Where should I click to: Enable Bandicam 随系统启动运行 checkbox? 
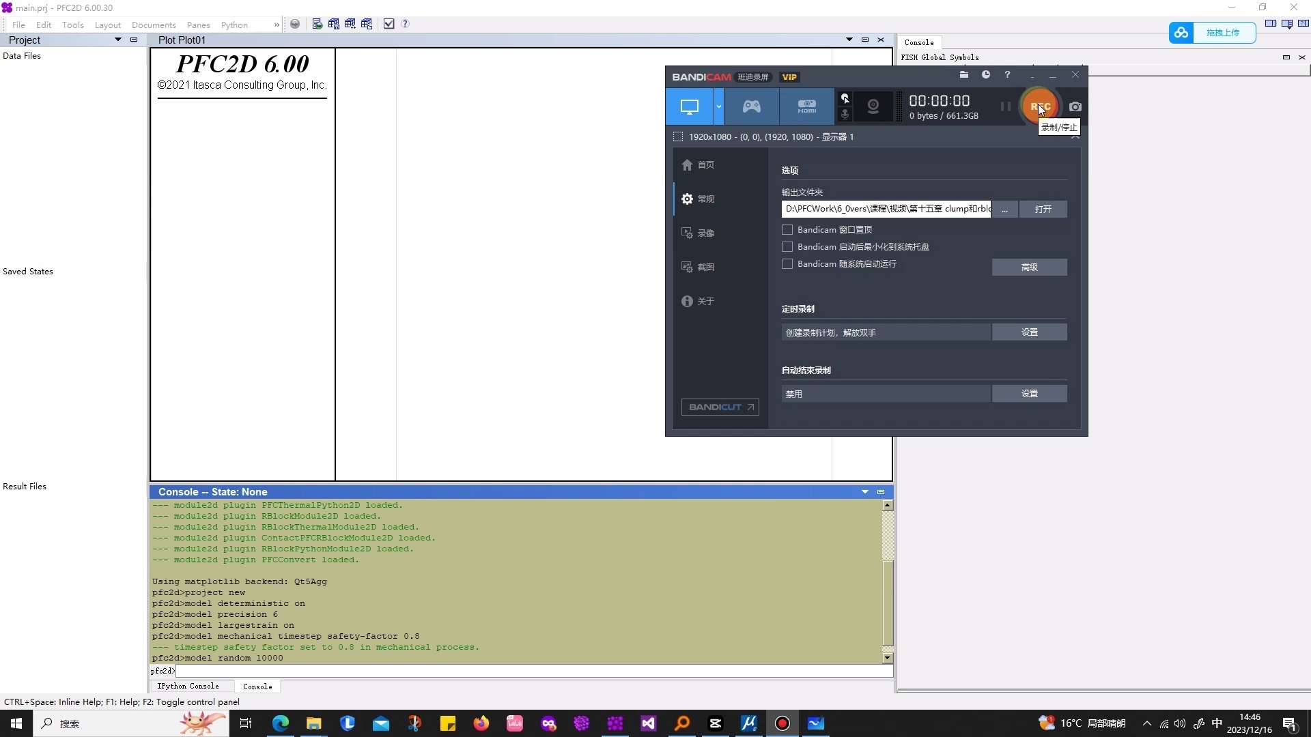click(x=787, y=264)
